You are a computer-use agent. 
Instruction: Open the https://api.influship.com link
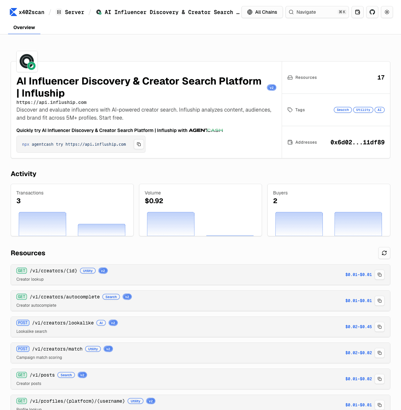[51, 102]
